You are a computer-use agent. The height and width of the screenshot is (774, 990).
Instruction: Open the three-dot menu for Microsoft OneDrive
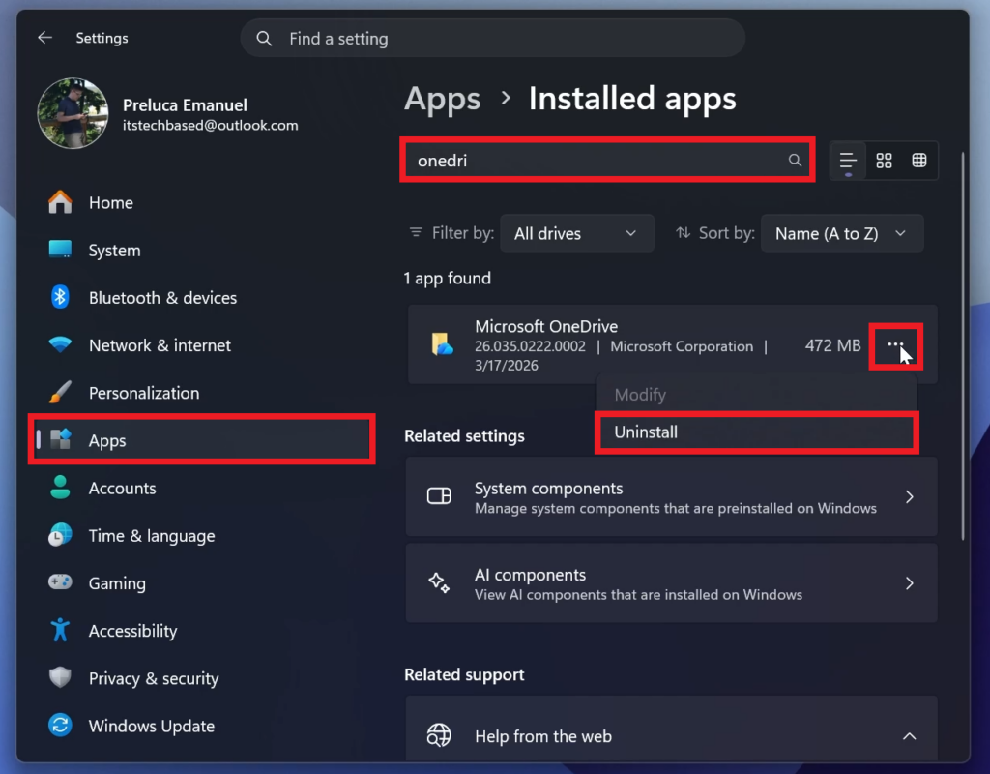tap(895, 345)
